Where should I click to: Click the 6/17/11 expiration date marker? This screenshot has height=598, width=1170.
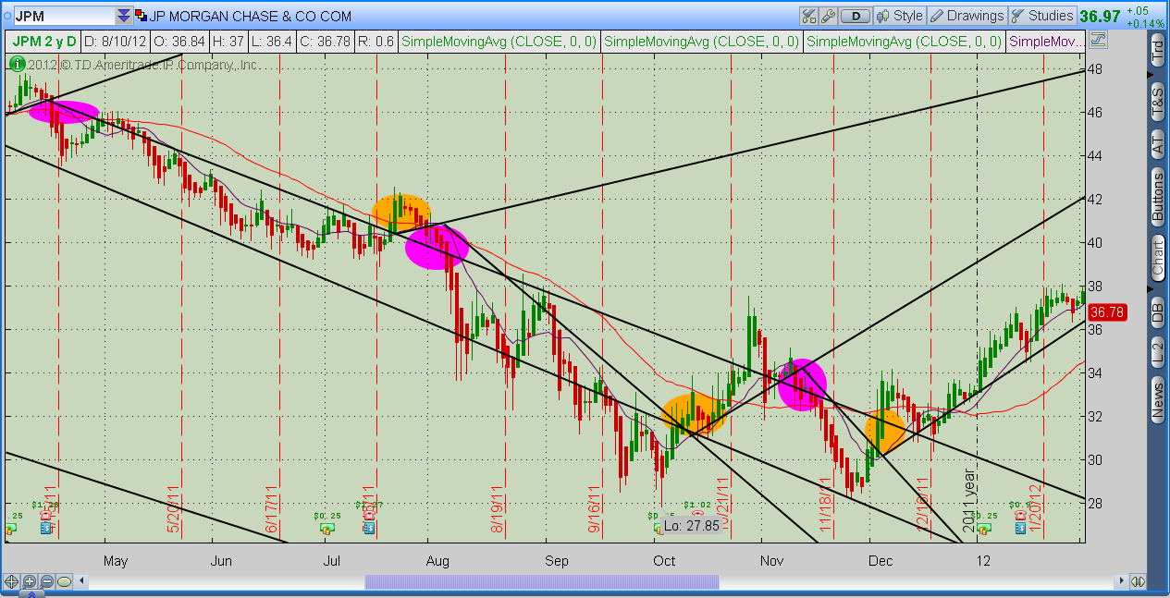click(x=273, y=509)
